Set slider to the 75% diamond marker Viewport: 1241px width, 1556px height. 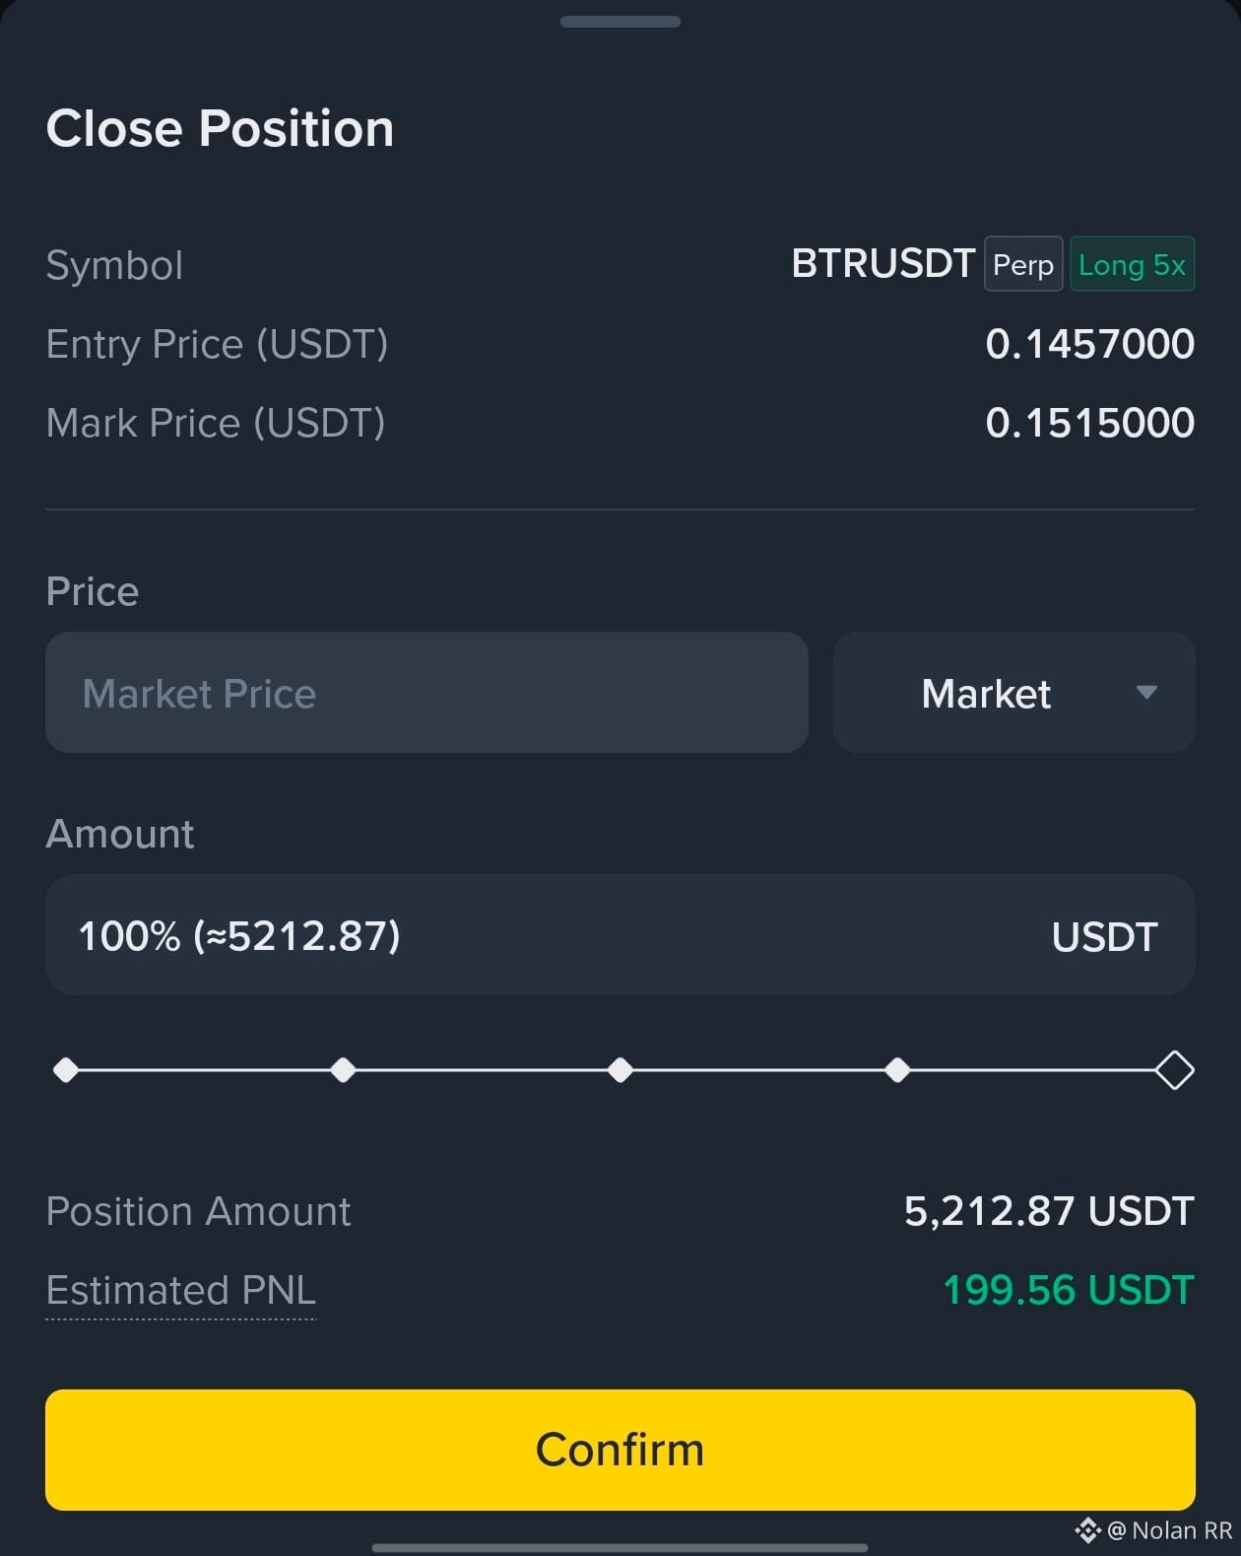(897, 1070)
